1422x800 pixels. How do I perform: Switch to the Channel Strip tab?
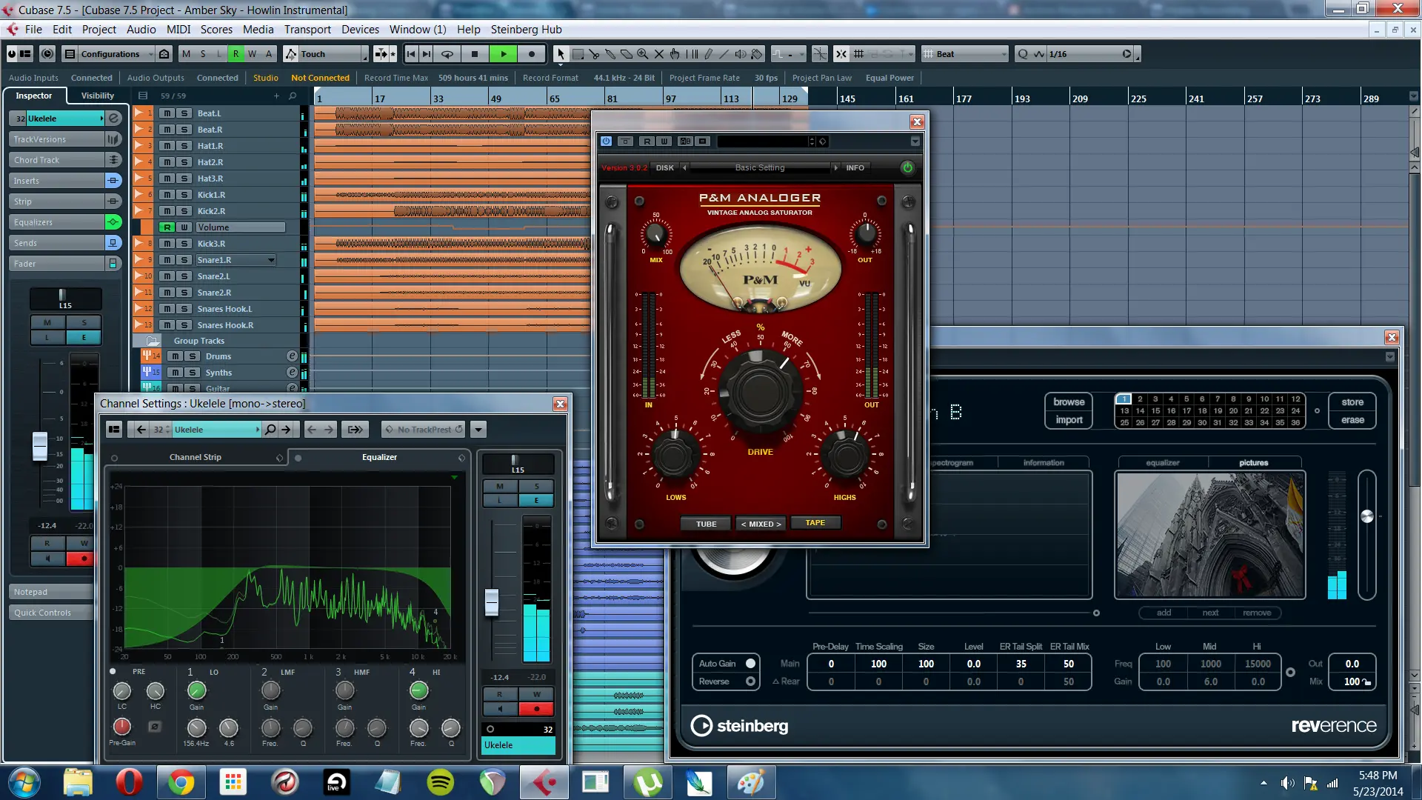196,457
